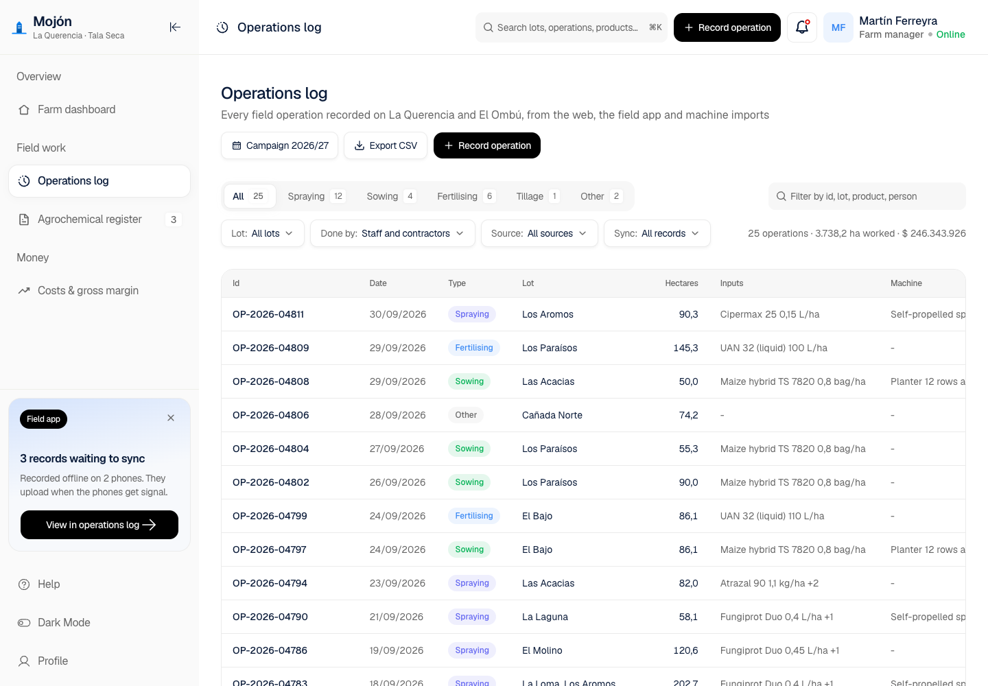Open the Campaign 2026/27 selector
Screen dimensions: 988x686
pyautogui.click(x=280, y=145)
